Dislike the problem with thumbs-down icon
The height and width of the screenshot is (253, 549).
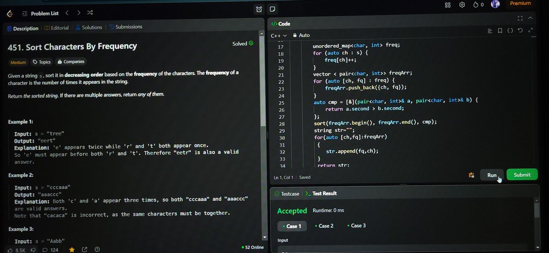tap(33, 250)
